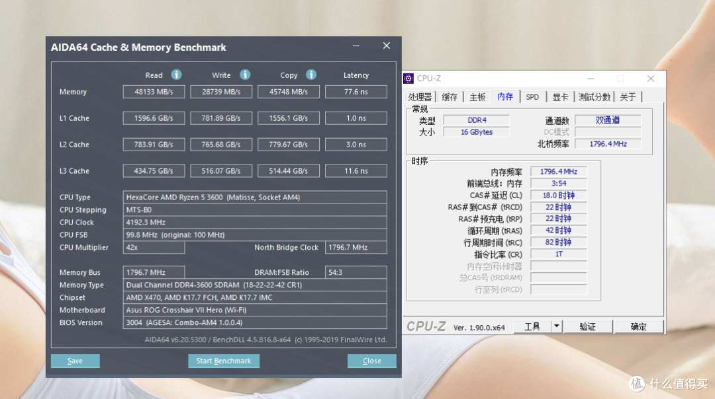Open the 測試分數 tab in CPU-Z
715x399 pixels.
[x=594, y=97]
